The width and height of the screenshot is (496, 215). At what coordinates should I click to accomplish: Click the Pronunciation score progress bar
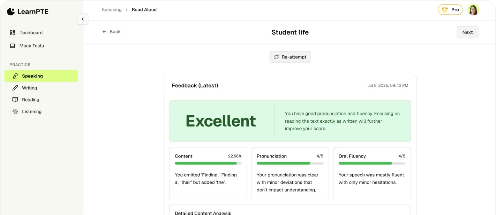tap(290, 163)
